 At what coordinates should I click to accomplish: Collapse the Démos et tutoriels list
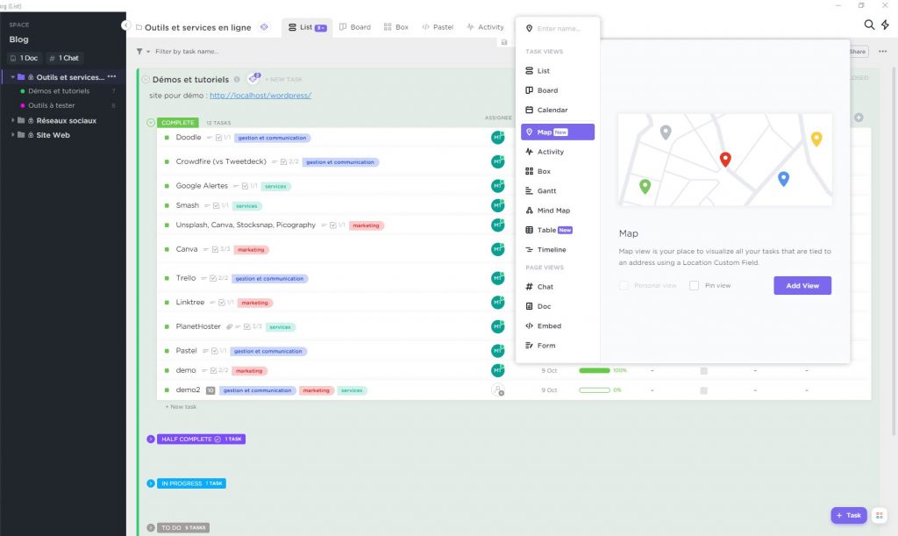pyautogui.click(x=146, y=80)
